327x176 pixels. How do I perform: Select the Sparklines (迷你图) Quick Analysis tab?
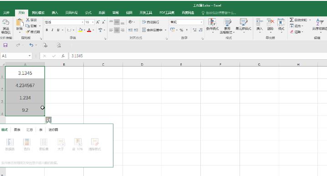pyautogui.click(x=53, y=129)
